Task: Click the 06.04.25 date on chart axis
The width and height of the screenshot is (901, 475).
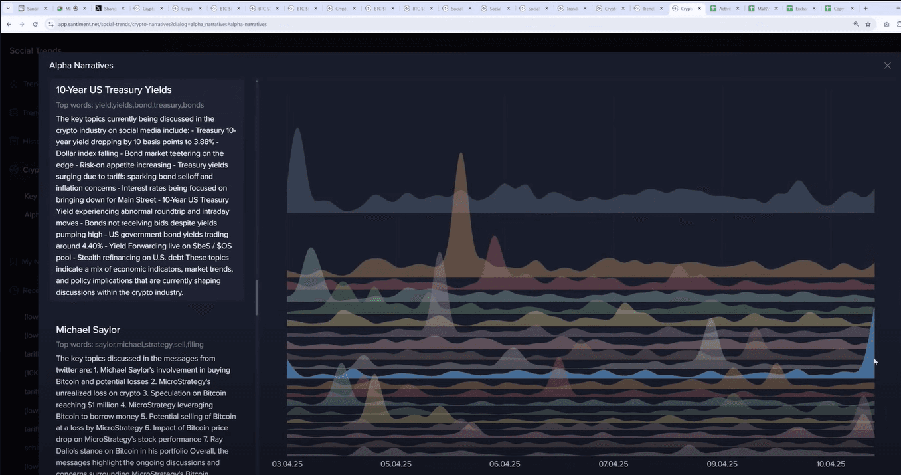Action: tap(505, 464)
